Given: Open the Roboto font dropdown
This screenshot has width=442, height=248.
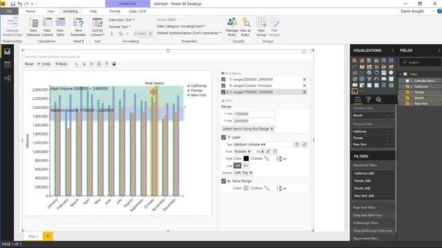Looking at the screenshot, I should (242, 152).
